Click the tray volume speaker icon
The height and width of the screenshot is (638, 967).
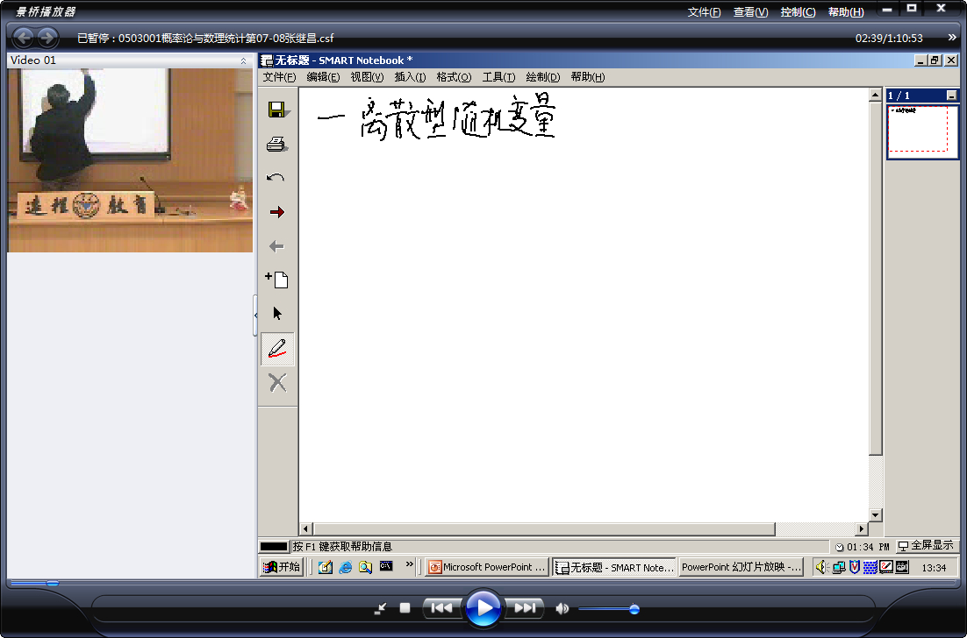tap(820, 566)
